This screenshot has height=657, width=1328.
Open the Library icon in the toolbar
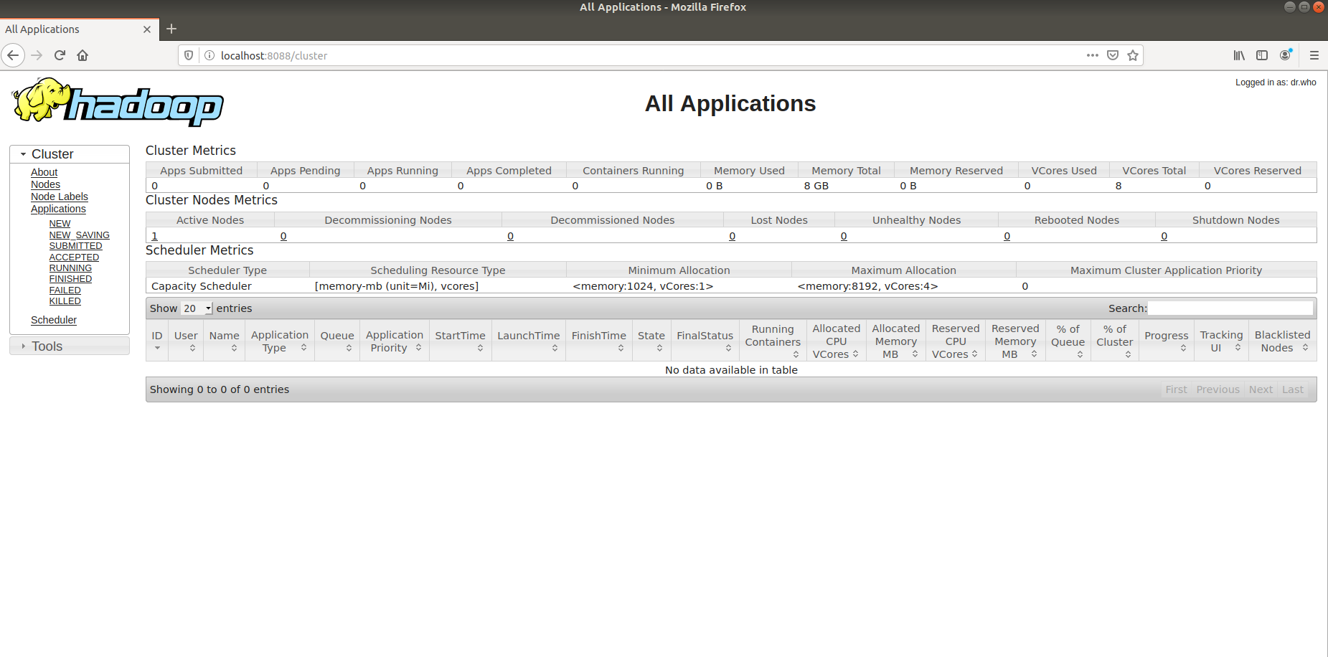[x=1239, y=55]
